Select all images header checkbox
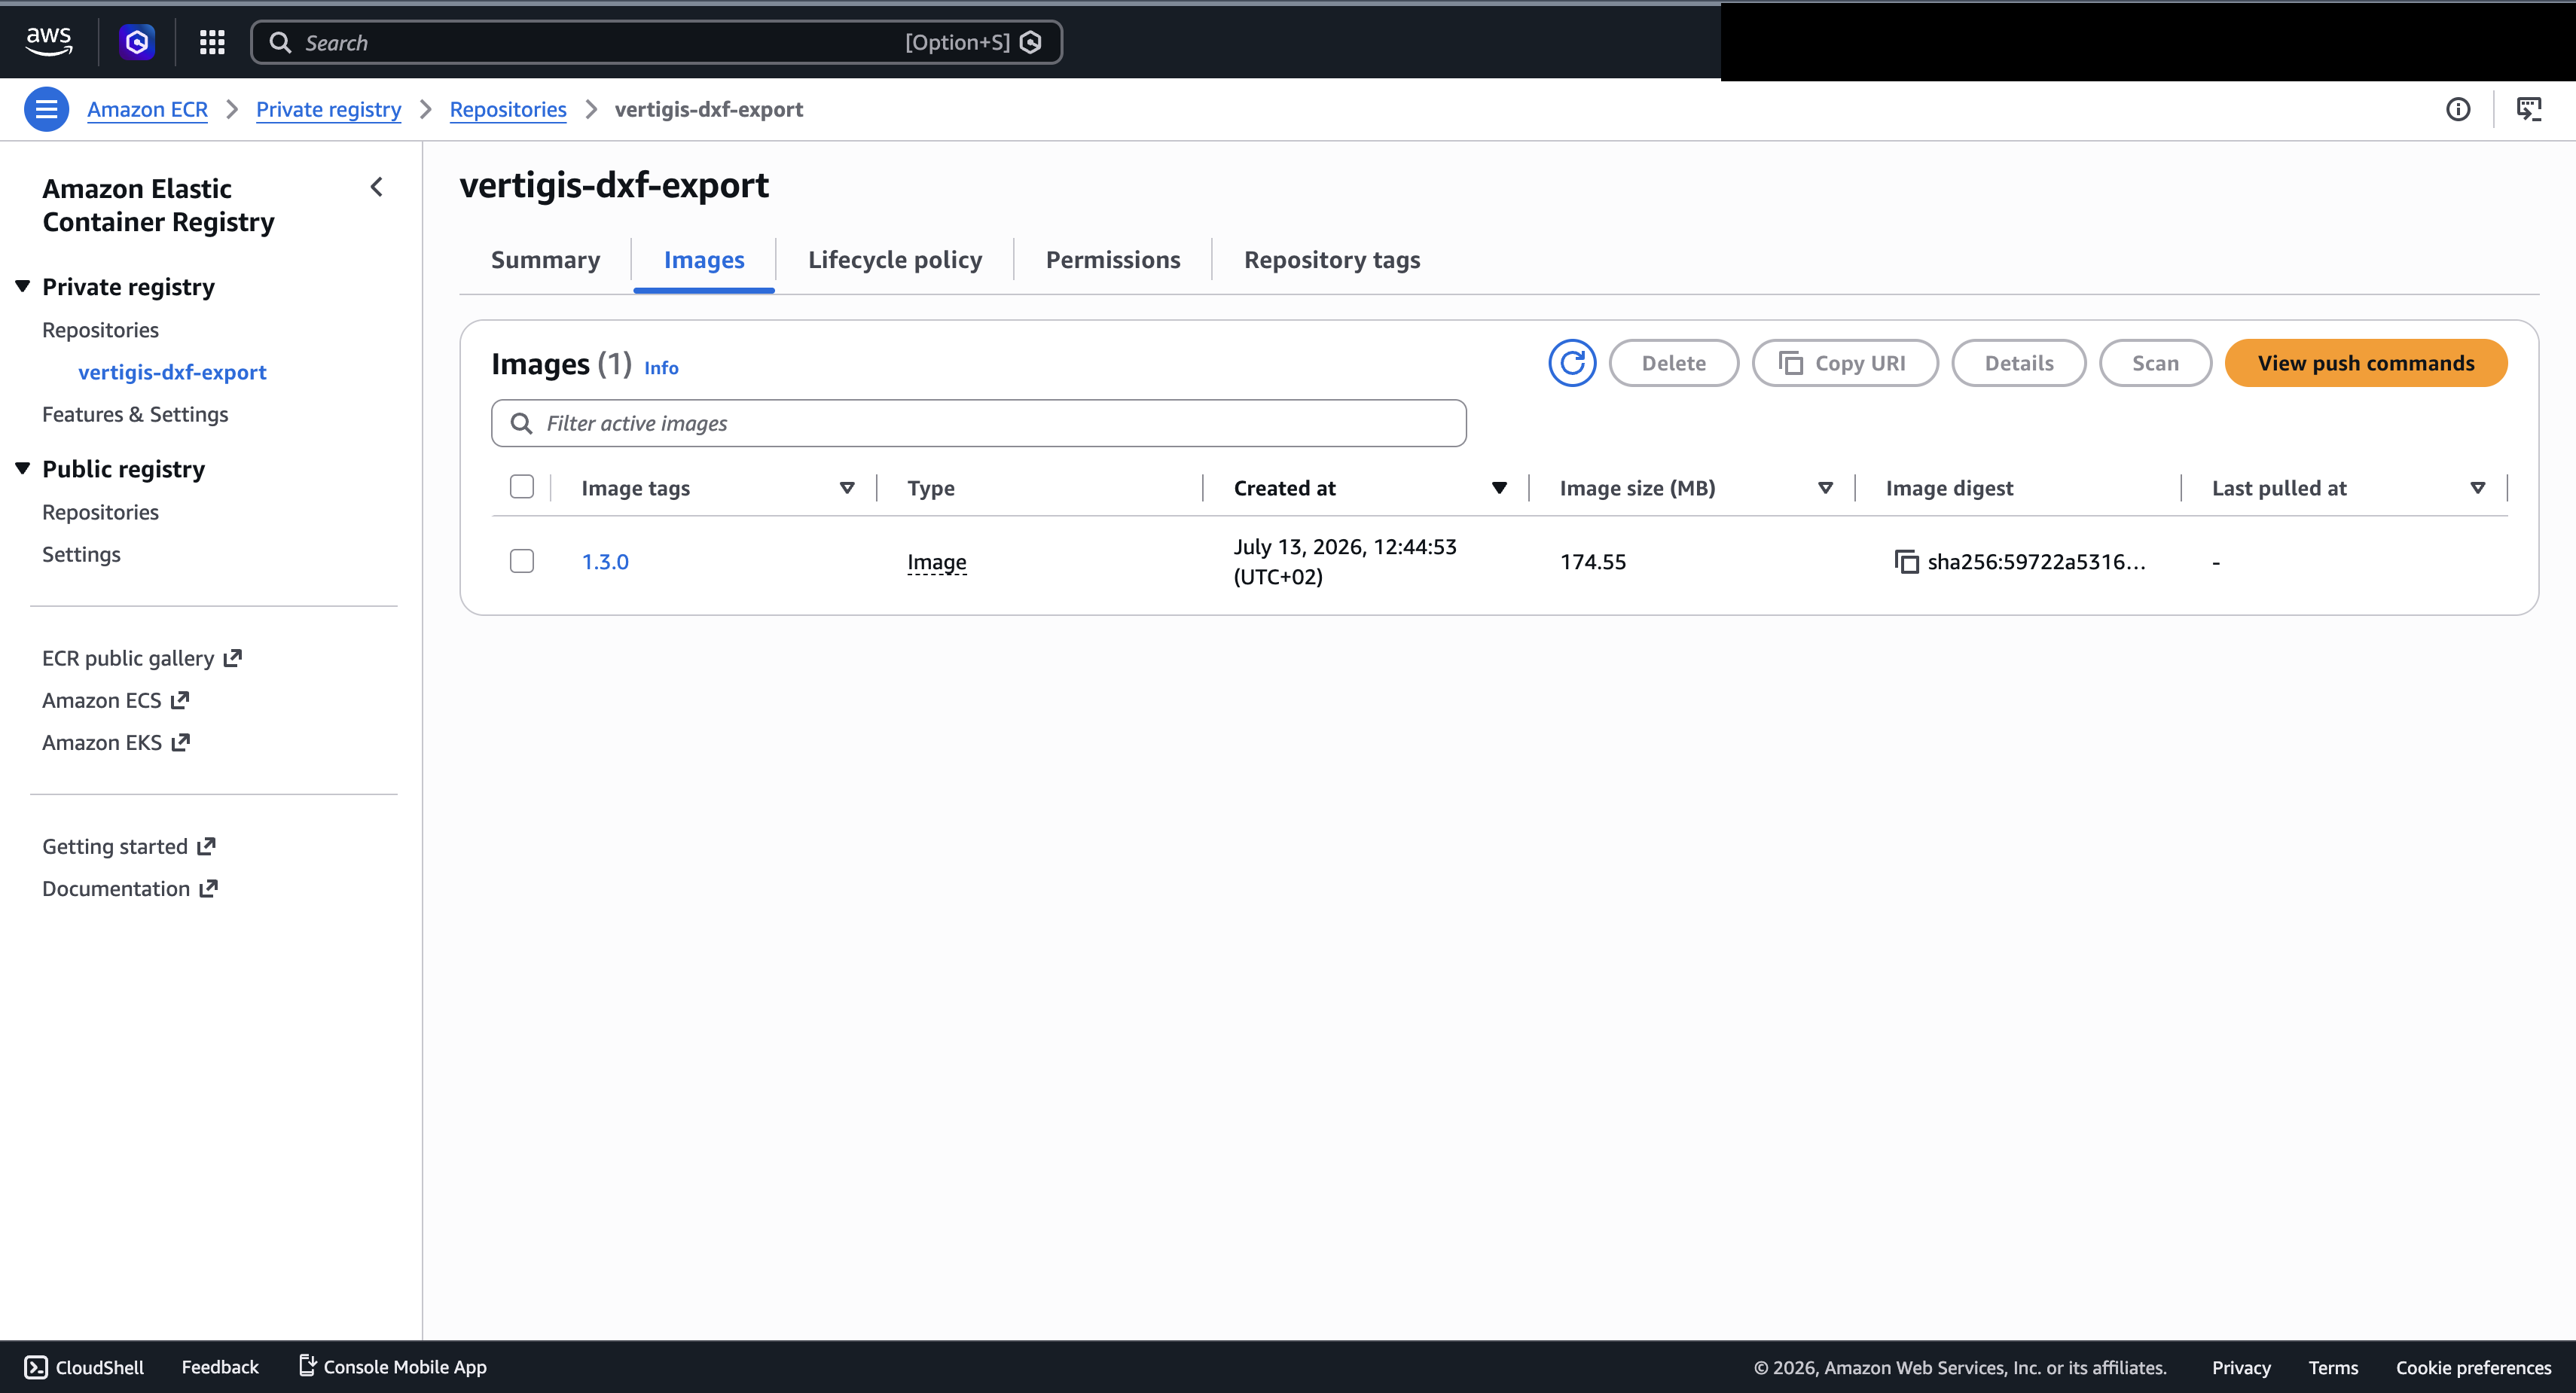The height and width of the screenshot is (1393, 2576). click(x=521, y=487)
